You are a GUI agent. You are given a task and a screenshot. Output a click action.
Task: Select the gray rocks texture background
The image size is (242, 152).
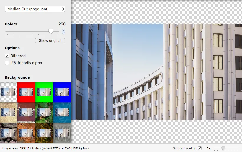pyautogui.click(x=8, y=133)
